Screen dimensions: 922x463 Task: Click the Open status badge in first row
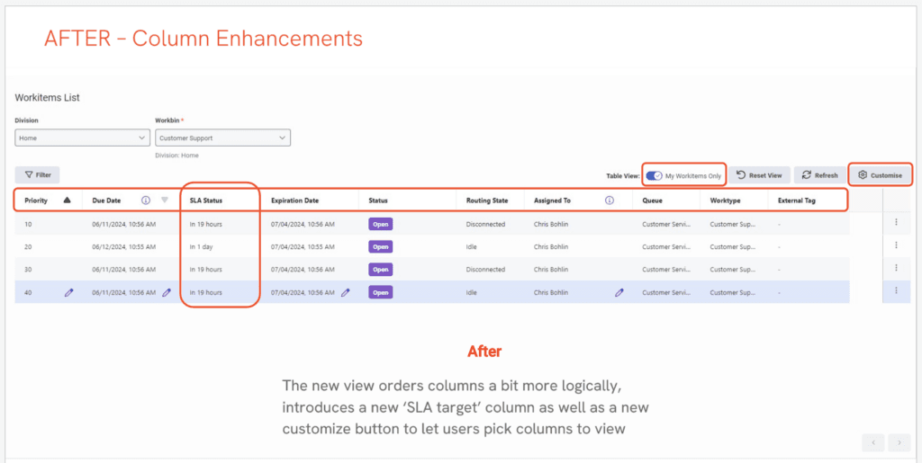tap(380, 224)
